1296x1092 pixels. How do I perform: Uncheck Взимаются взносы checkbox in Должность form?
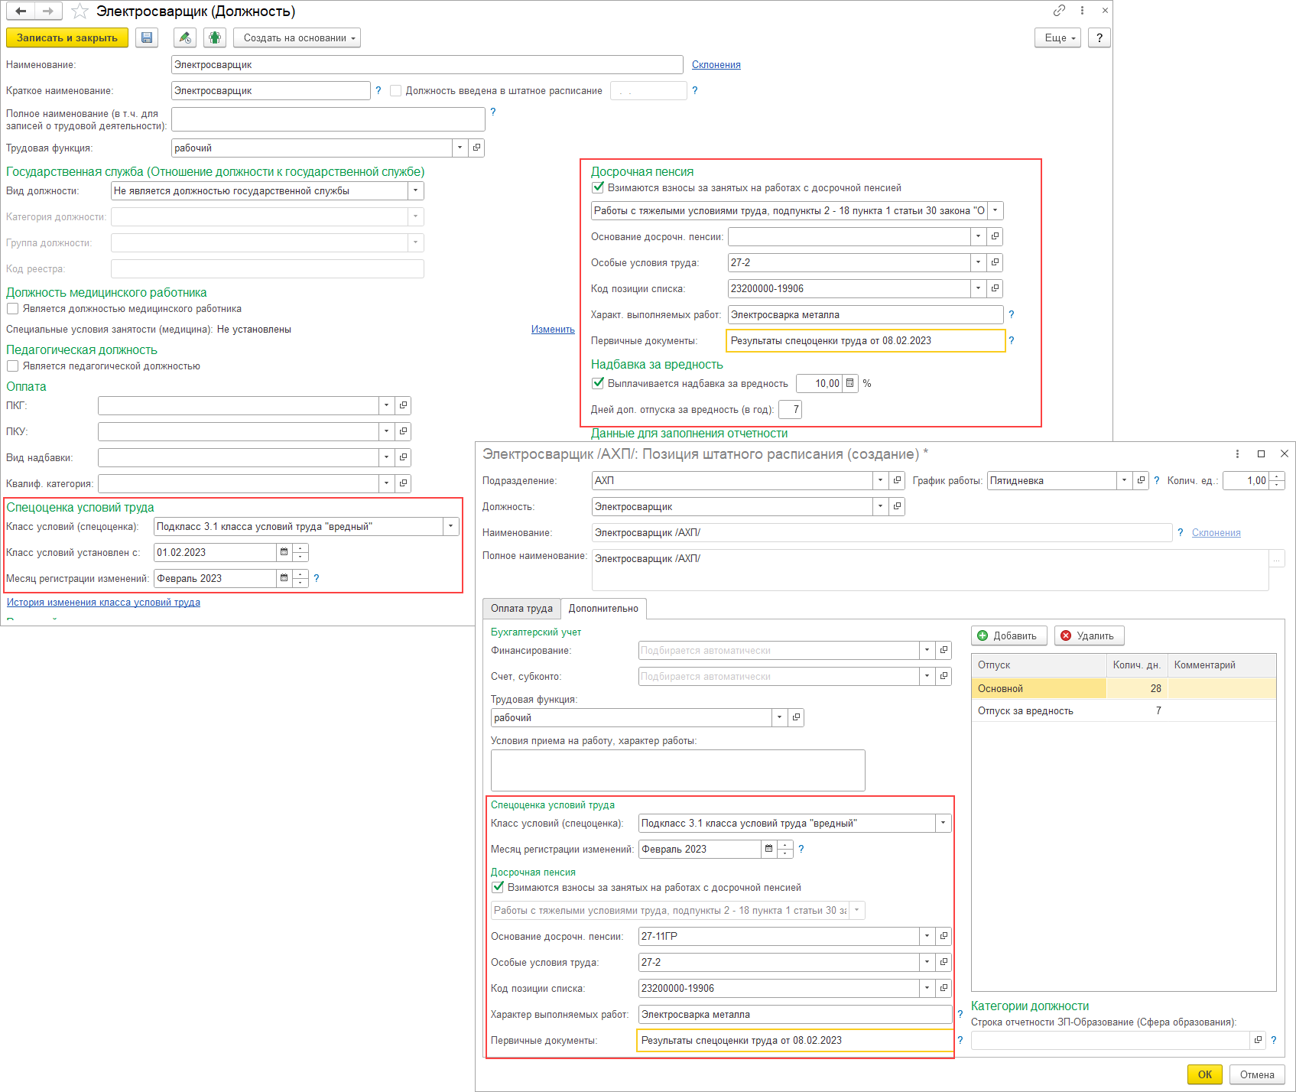coord(598,187)
